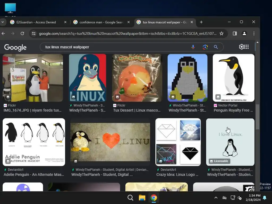Show hidden system tray icons
This screenshot has height=204, width=272.
[x=216, y=198]
